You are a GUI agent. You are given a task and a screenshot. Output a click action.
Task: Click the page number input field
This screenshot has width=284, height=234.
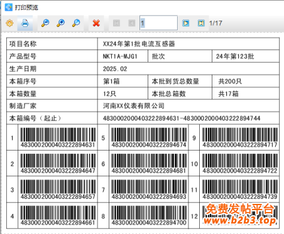[159, 23]
